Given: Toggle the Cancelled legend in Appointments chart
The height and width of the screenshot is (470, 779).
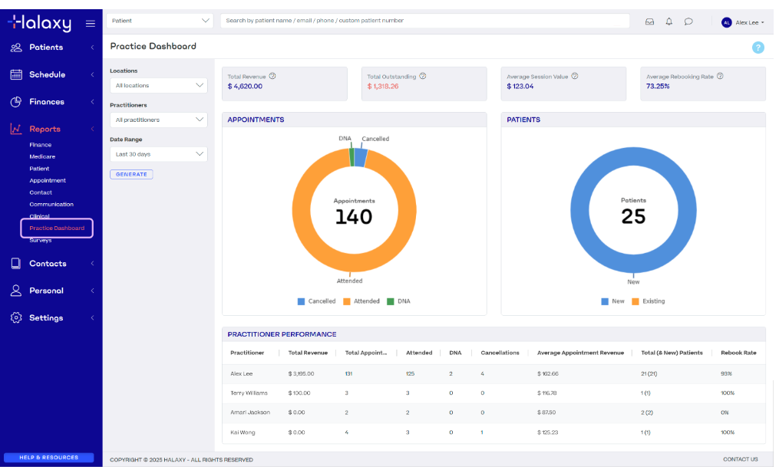Looking at the screenshot, I should 316,301.
